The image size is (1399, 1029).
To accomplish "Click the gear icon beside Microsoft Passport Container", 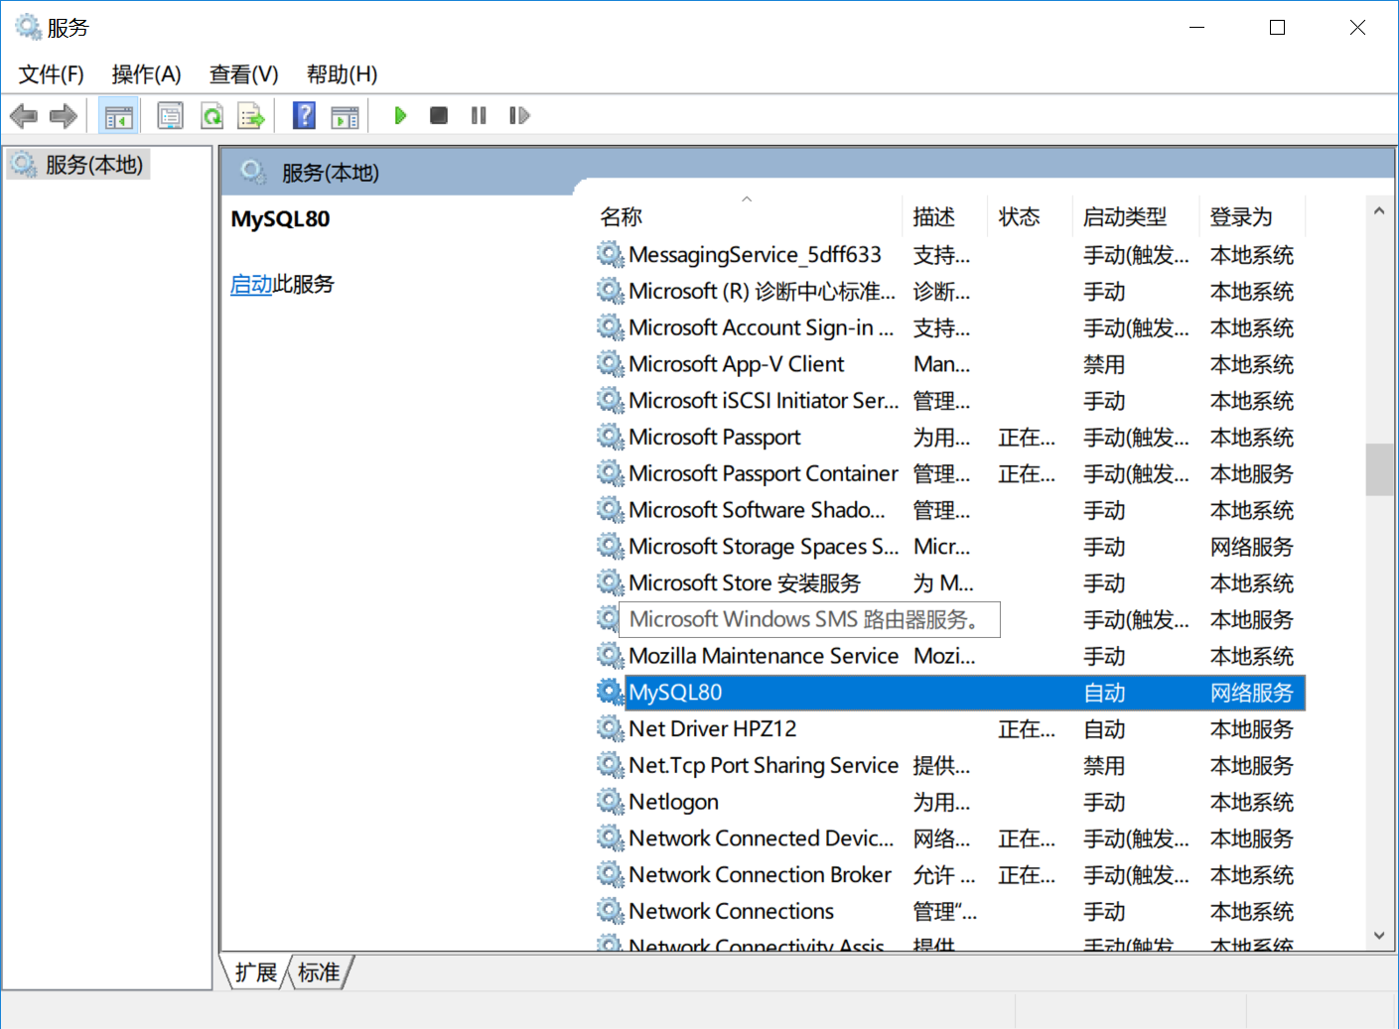I will tap(610, 473).
